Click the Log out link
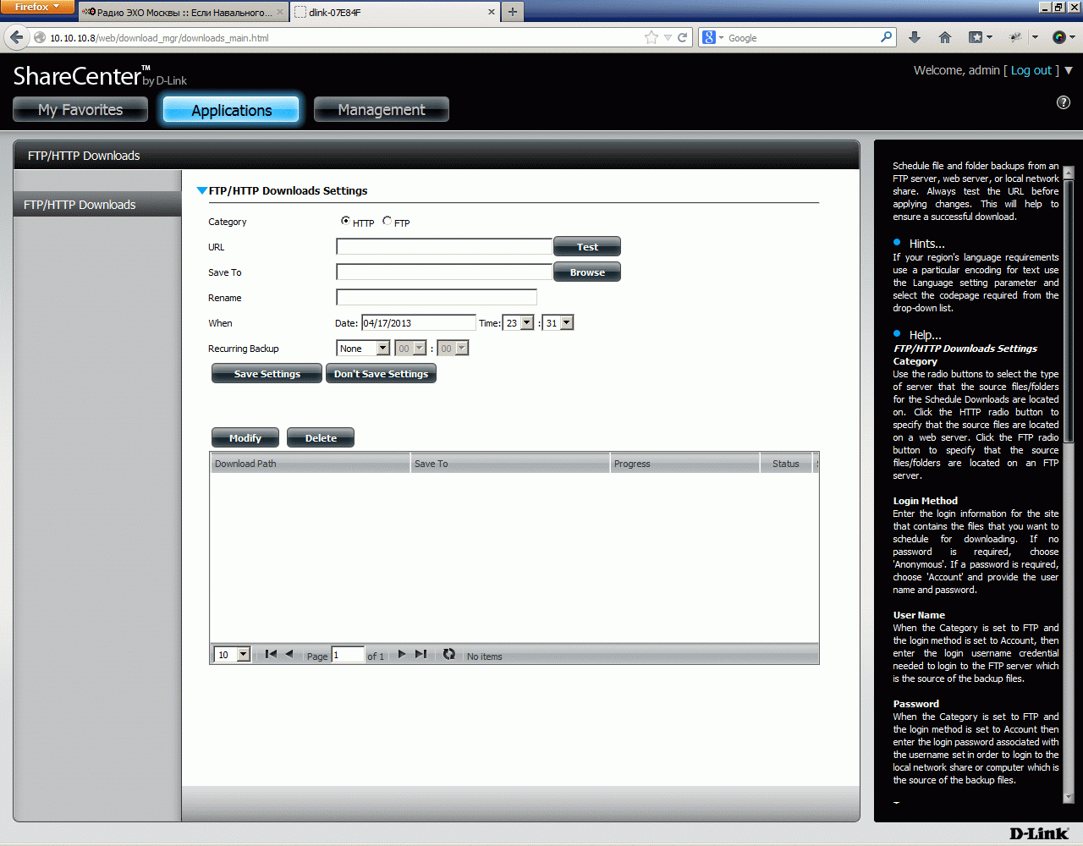1083x846 pixels. [1031, 70]
